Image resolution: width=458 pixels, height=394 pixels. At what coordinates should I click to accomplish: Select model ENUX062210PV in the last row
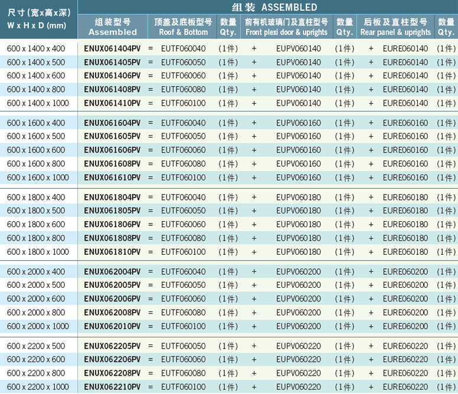click(112, 387)
